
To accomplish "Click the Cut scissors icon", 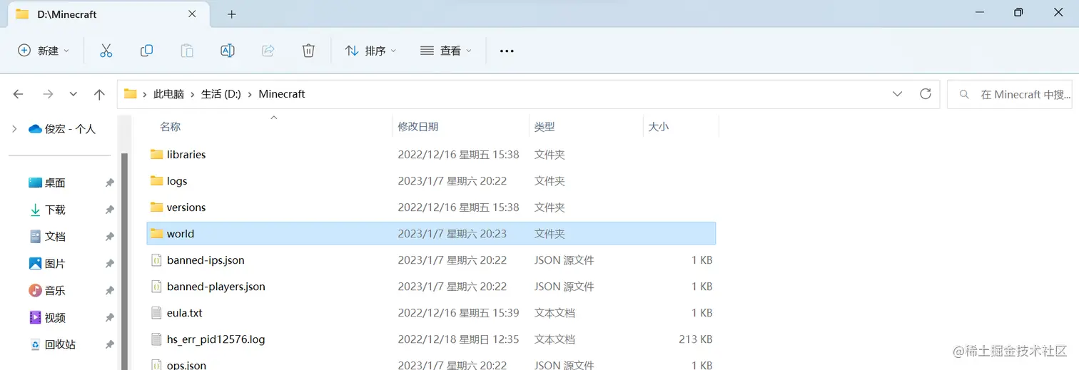I will point(106,51).
